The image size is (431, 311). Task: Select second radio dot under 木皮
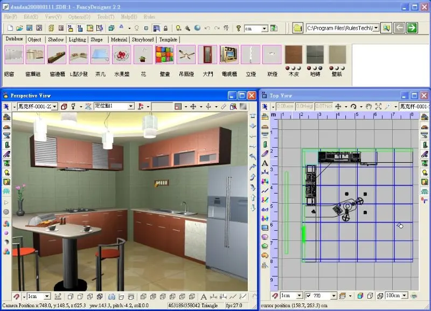tap(293, 68)
